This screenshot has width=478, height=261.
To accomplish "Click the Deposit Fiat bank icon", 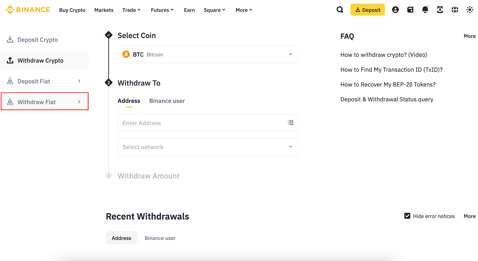I will coord(10,81).
